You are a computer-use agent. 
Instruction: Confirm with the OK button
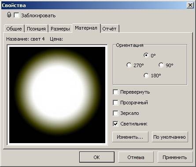tap(97, 157)
